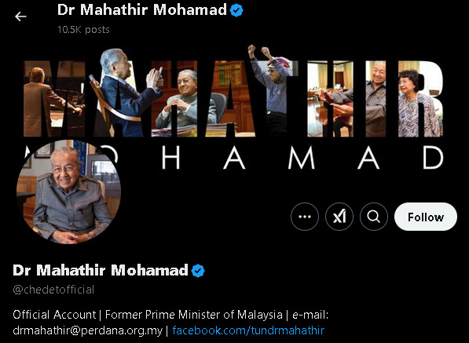Search this profile with the magnifier icon
The image size is (469, 343).
(x=374, y=217)
